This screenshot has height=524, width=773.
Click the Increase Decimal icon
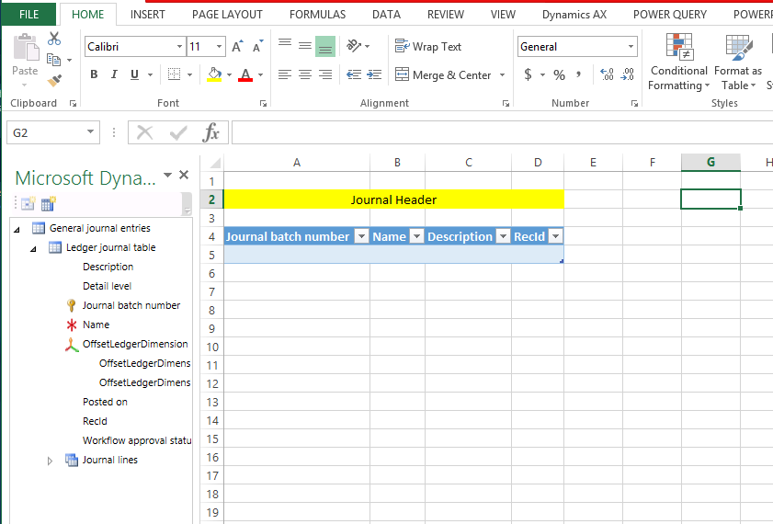606,75
